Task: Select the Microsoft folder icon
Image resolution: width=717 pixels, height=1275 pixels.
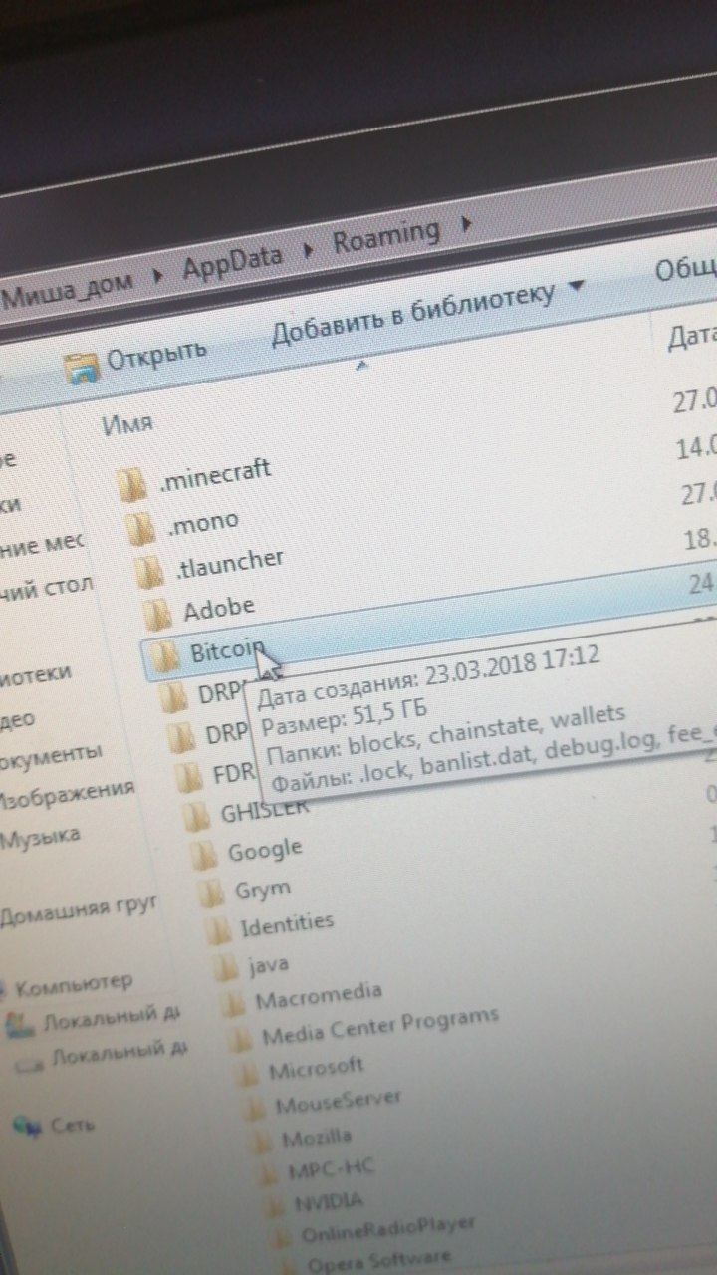Action: [249, 1075]
